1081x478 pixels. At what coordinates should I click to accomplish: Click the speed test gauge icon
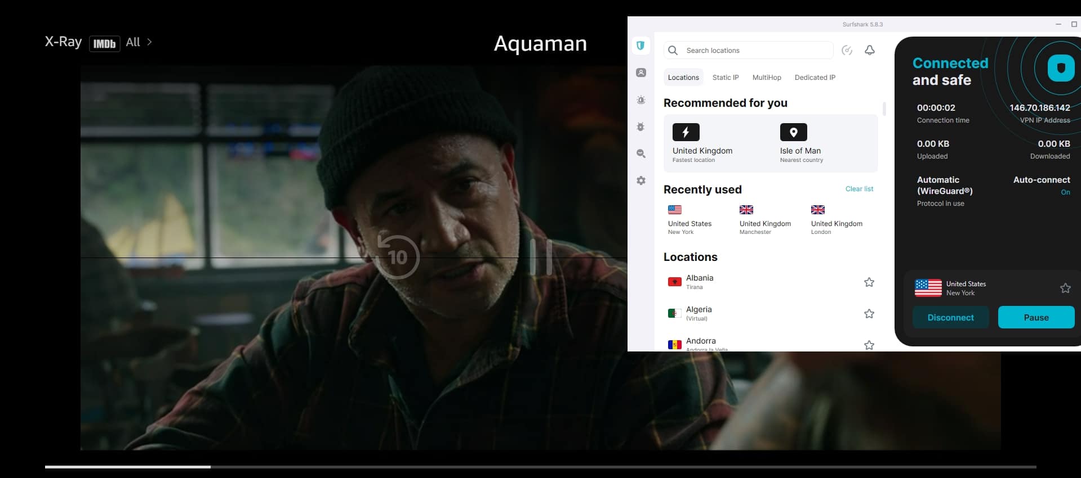pos(847,51)
